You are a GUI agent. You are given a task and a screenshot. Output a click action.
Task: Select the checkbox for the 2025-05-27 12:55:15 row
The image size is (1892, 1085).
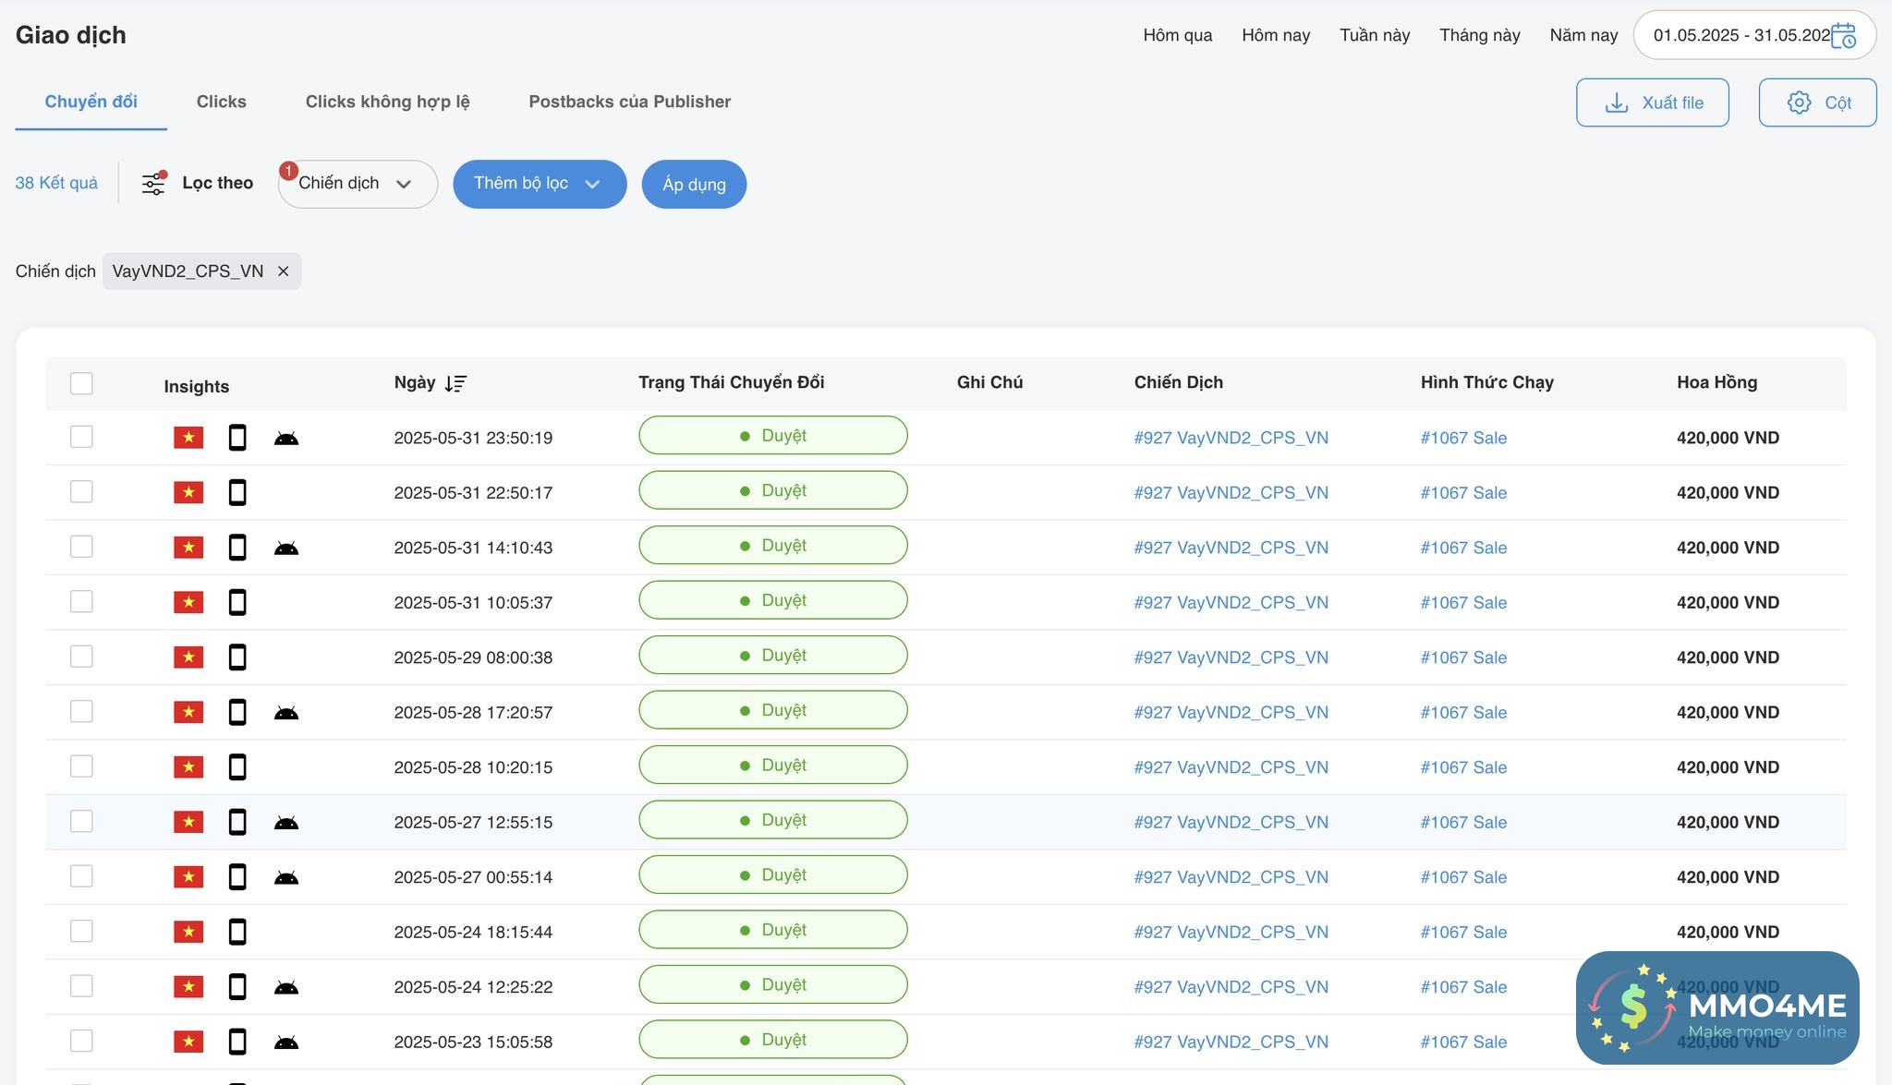pos(81,821)
